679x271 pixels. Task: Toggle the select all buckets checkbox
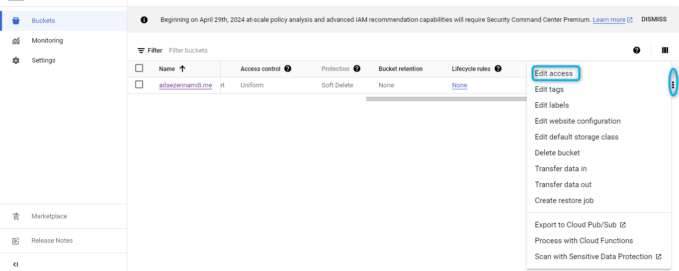coord(139,68)
